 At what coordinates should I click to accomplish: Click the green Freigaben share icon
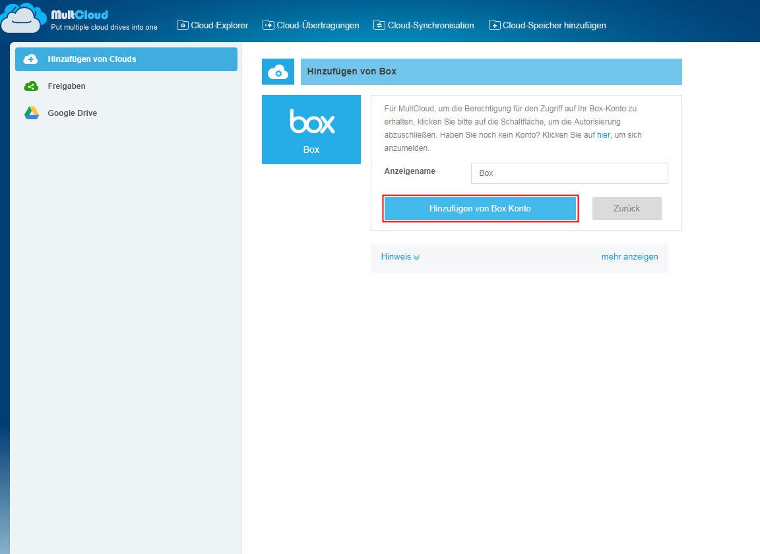click(x=31, y=86)
